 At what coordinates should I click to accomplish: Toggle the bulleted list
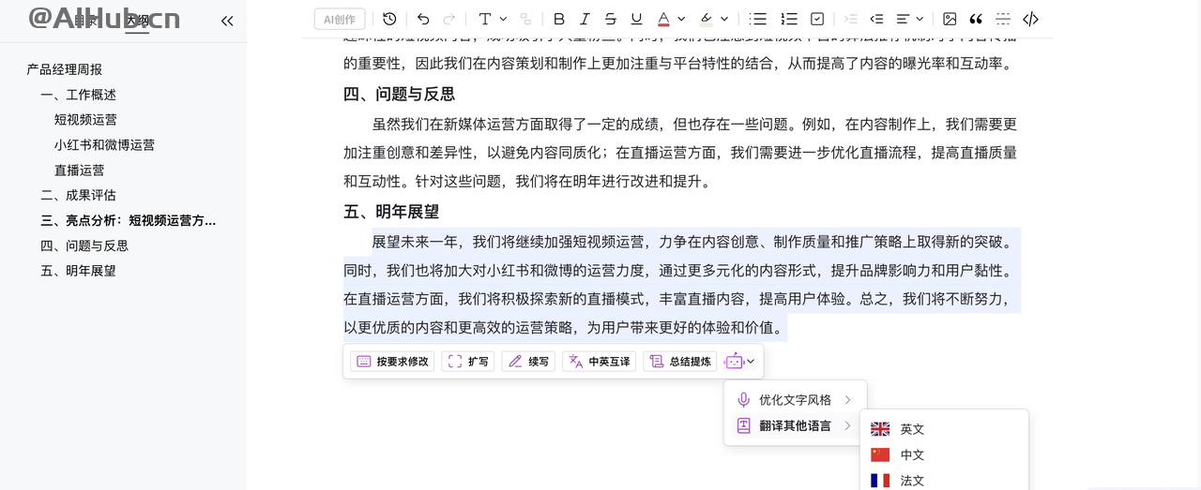click(x=758, y=19)
